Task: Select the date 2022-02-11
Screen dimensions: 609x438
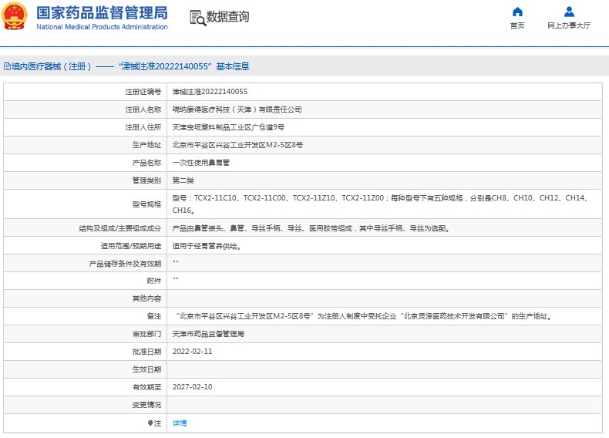Action: pyautogui.click(x=192, y=352)
